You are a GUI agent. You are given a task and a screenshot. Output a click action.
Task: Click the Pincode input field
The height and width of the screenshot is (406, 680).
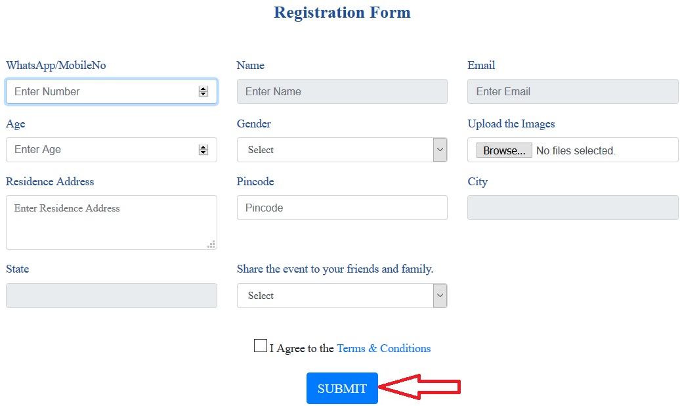pyautogui.click(x=342, y=208)
